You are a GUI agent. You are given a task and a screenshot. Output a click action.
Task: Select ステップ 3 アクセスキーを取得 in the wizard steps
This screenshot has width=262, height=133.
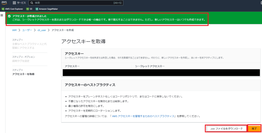(x=23, y=72)
